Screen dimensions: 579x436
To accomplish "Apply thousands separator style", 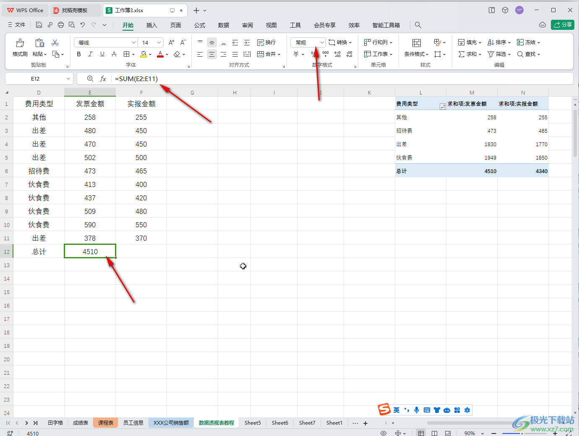I will click(326, 54).
